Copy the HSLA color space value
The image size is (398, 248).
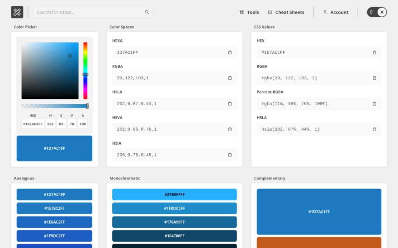click(x=230, y=104)
